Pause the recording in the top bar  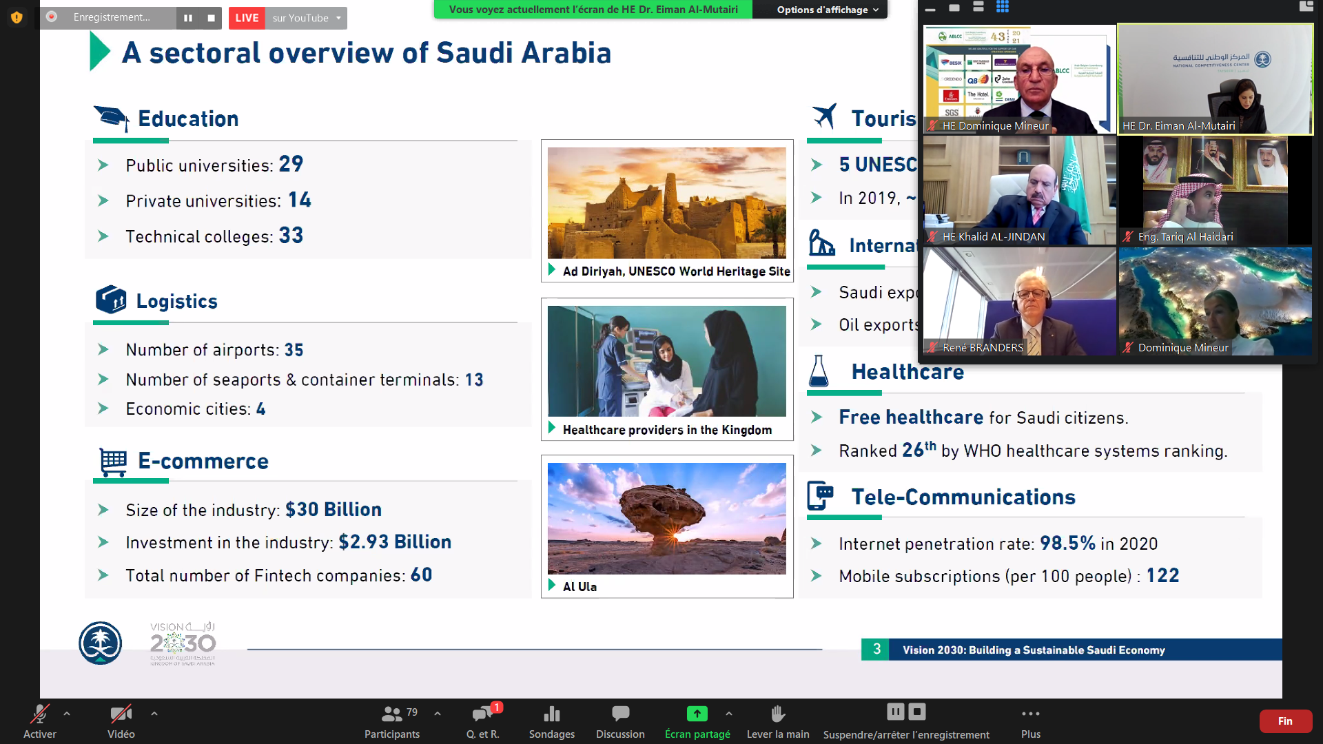pos(188,18)
